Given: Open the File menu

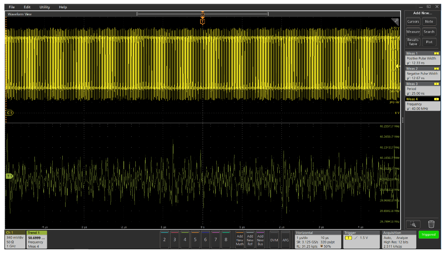Looking at the screenshot, I should click(12, 7).
